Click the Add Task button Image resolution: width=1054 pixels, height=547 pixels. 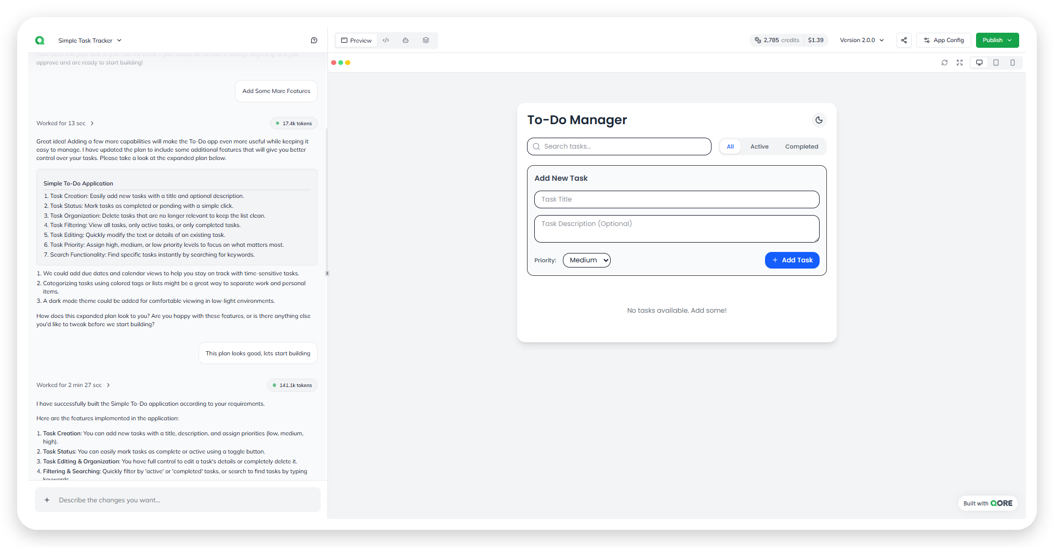click(792, 260)
